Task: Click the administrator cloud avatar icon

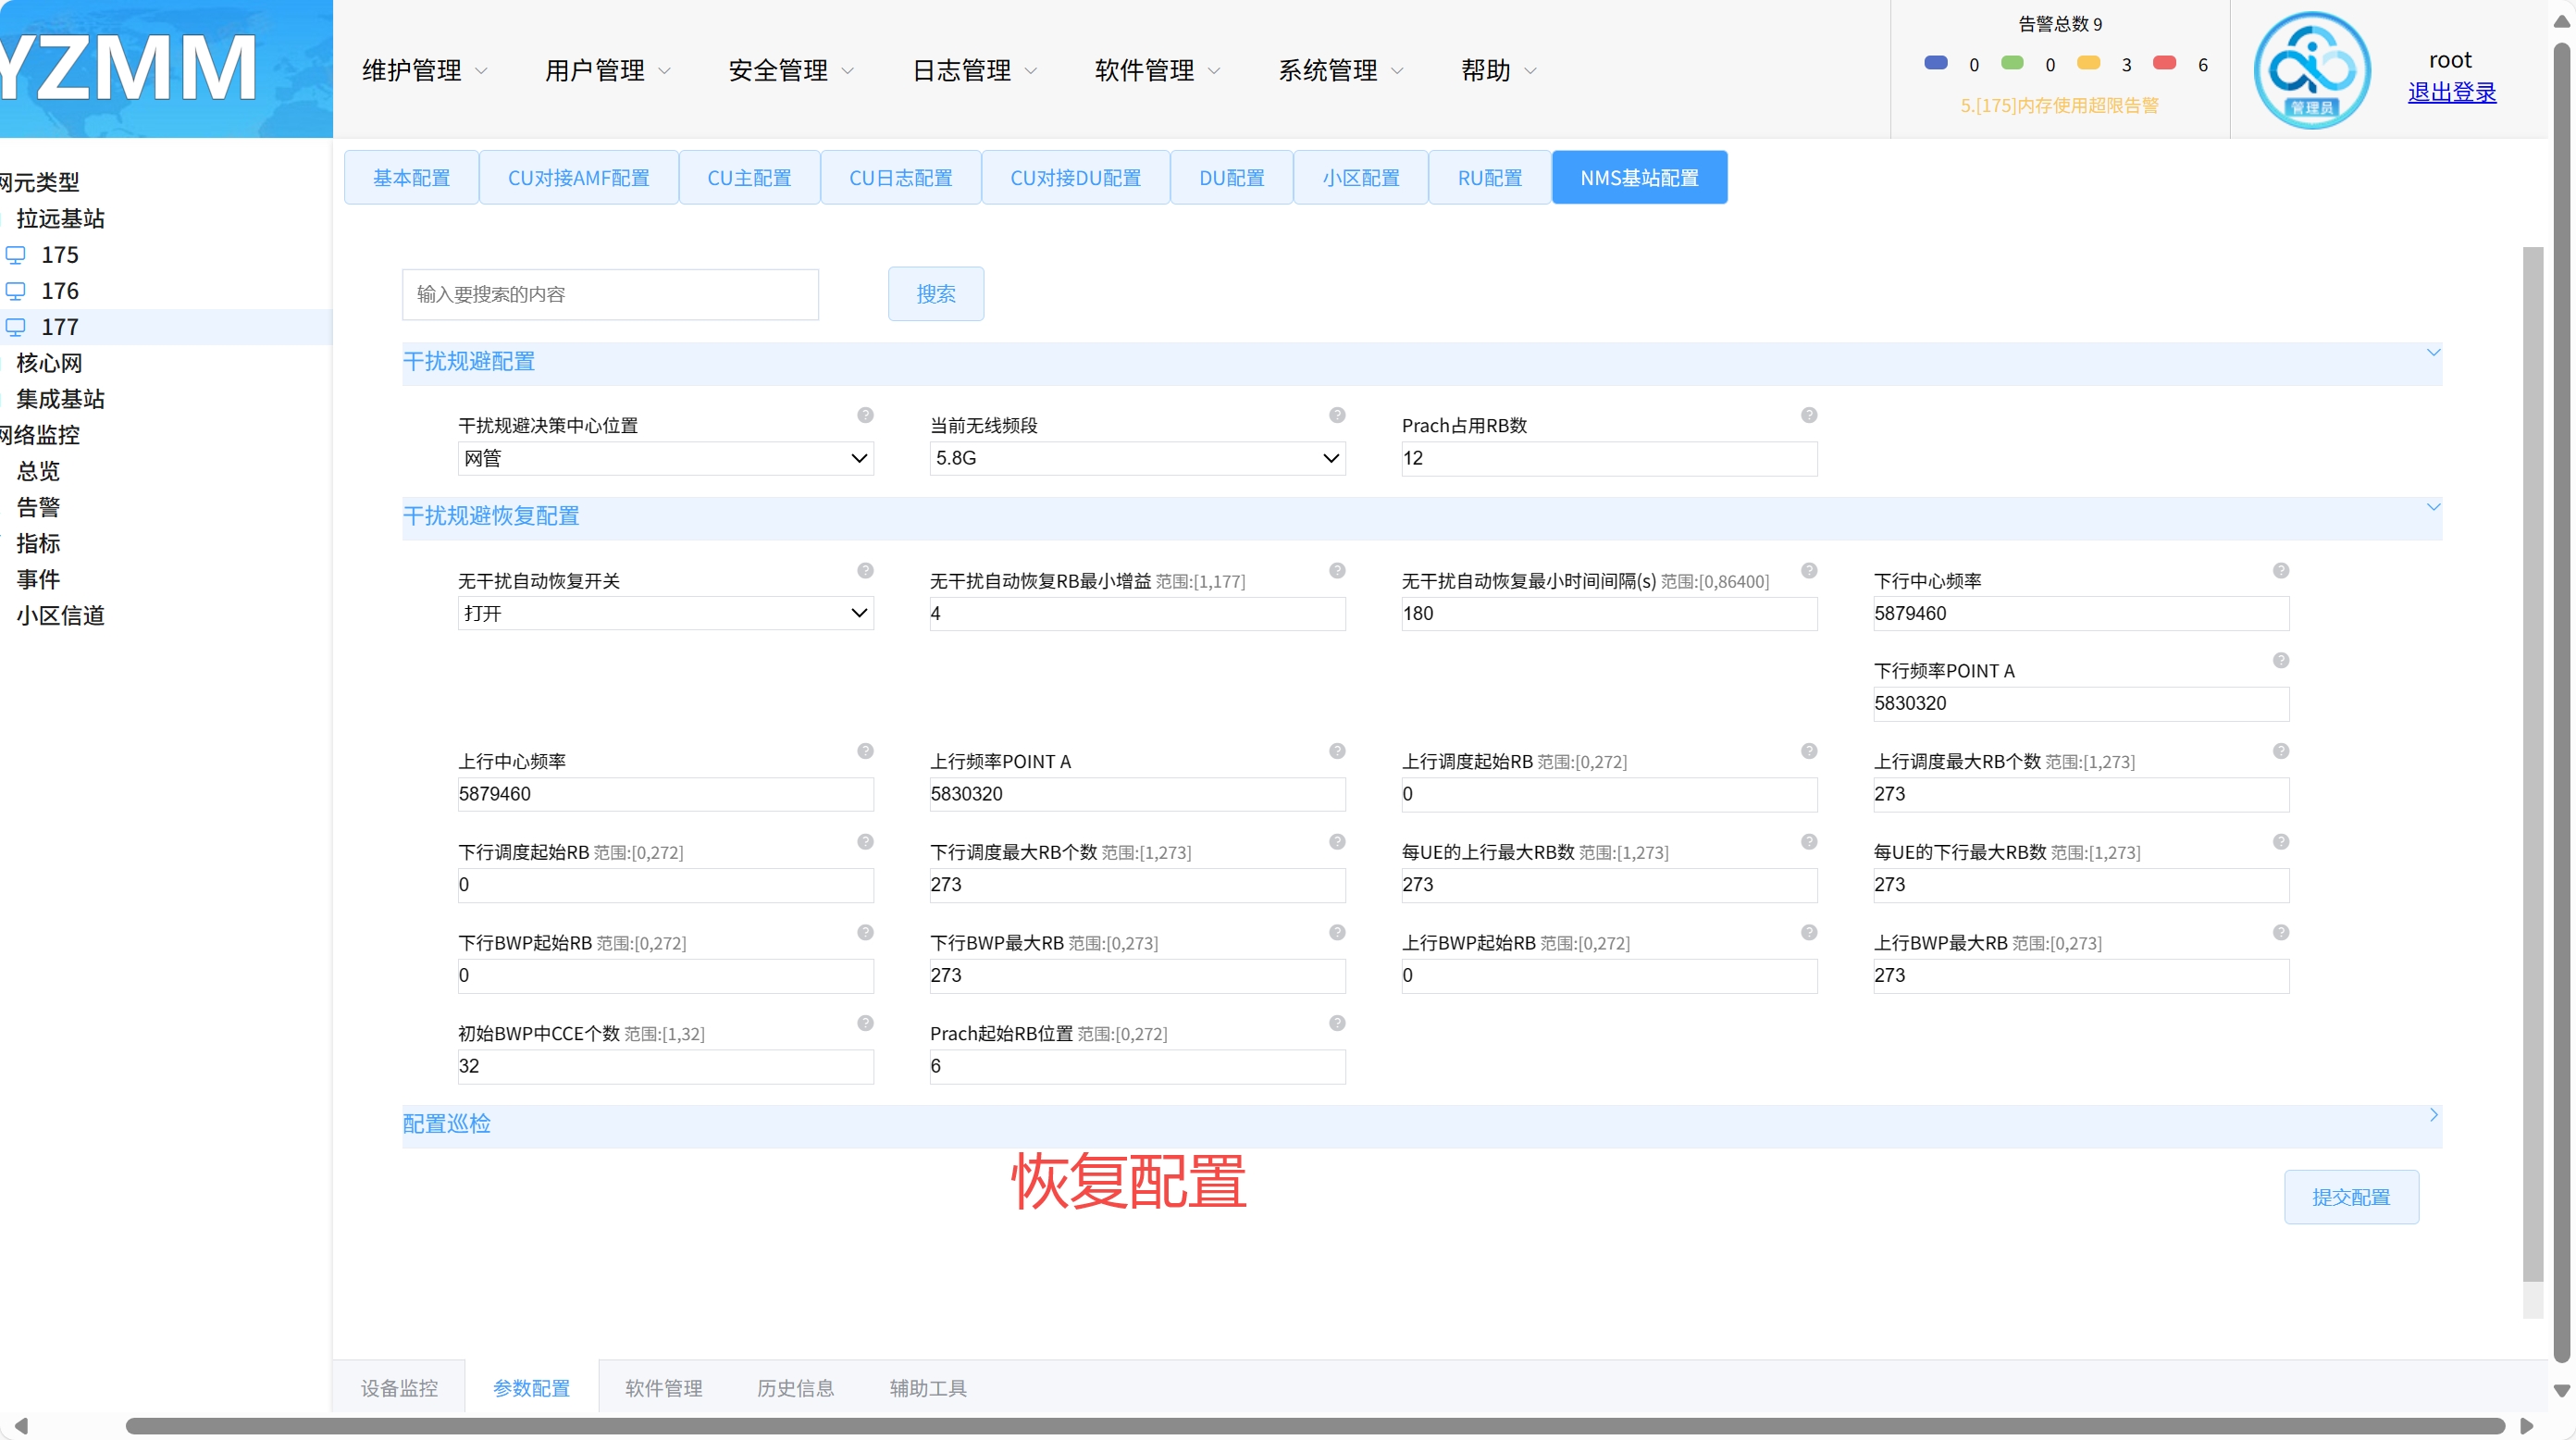Action: coord(2312,70)
